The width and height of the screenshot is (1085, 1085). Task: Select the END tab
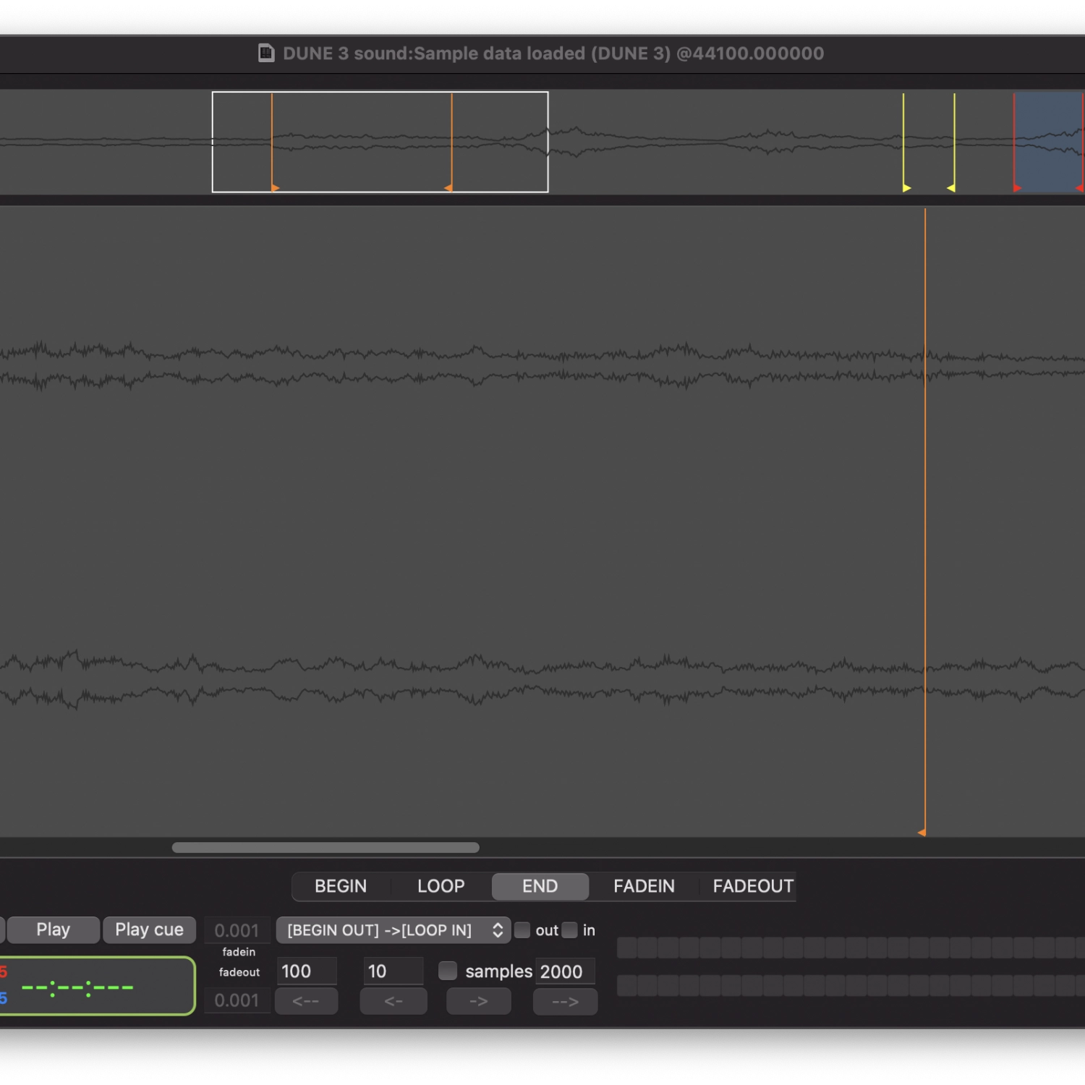[540, 886]
